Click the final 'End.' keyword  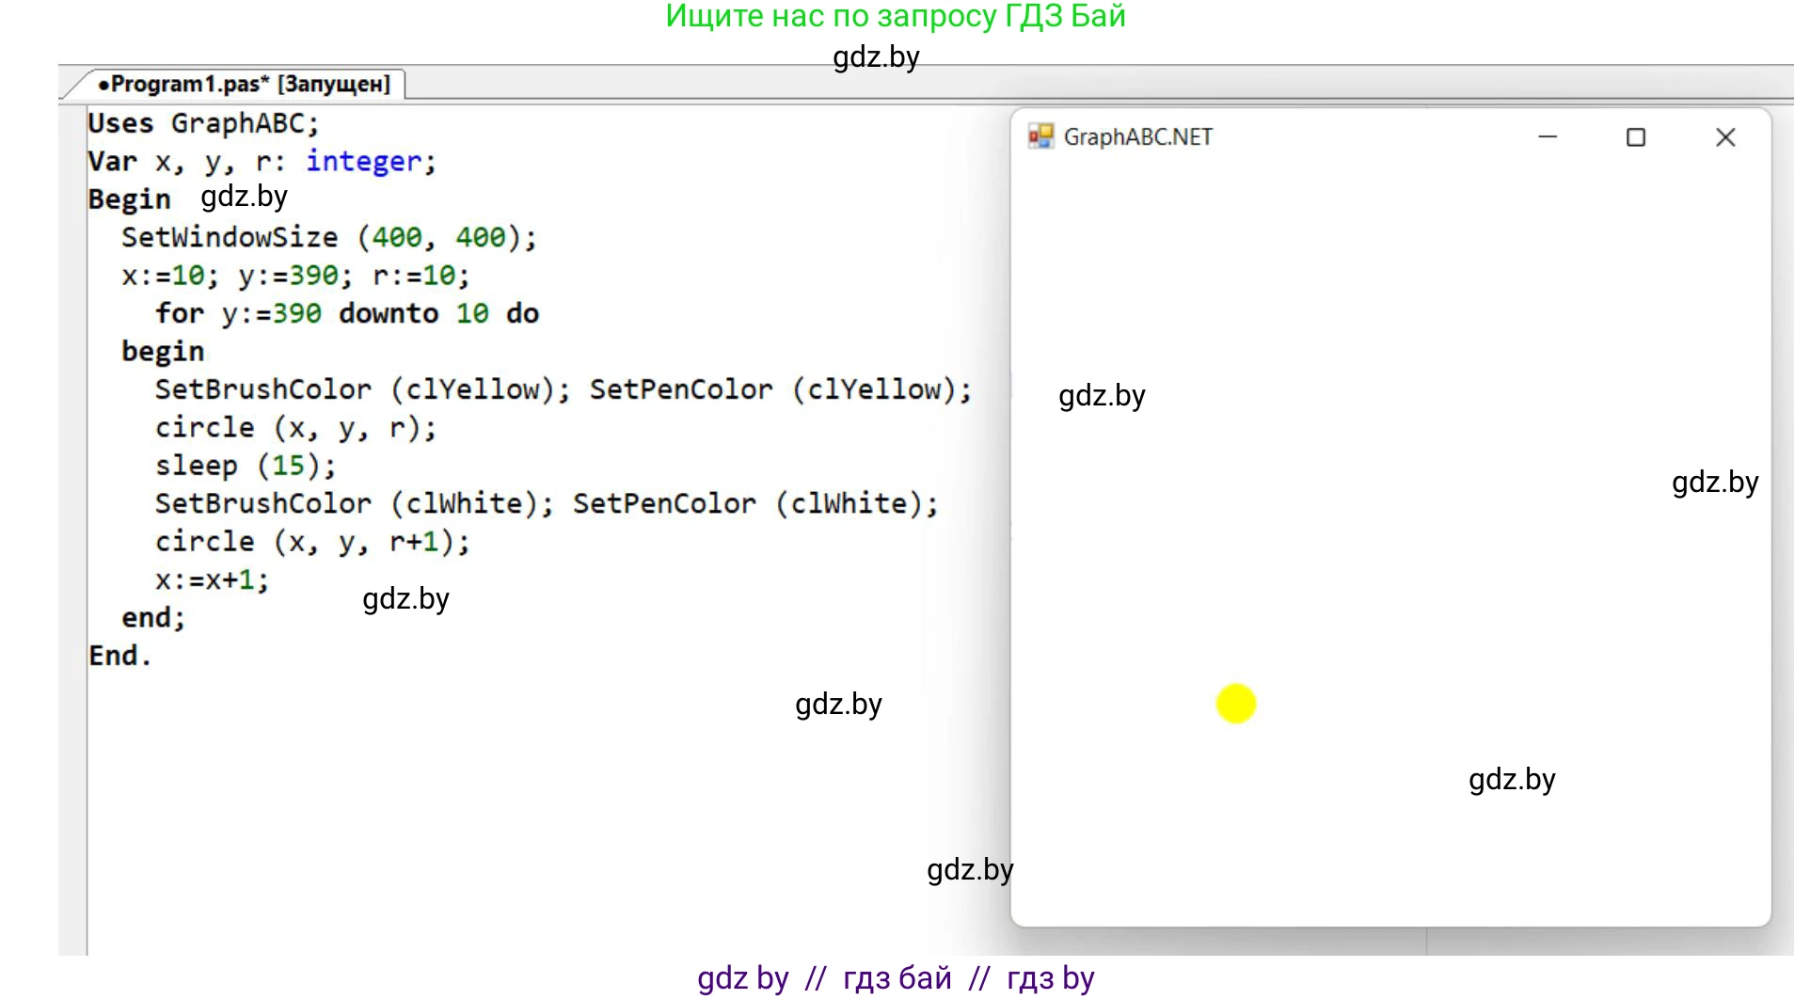[x=119, y=656]
